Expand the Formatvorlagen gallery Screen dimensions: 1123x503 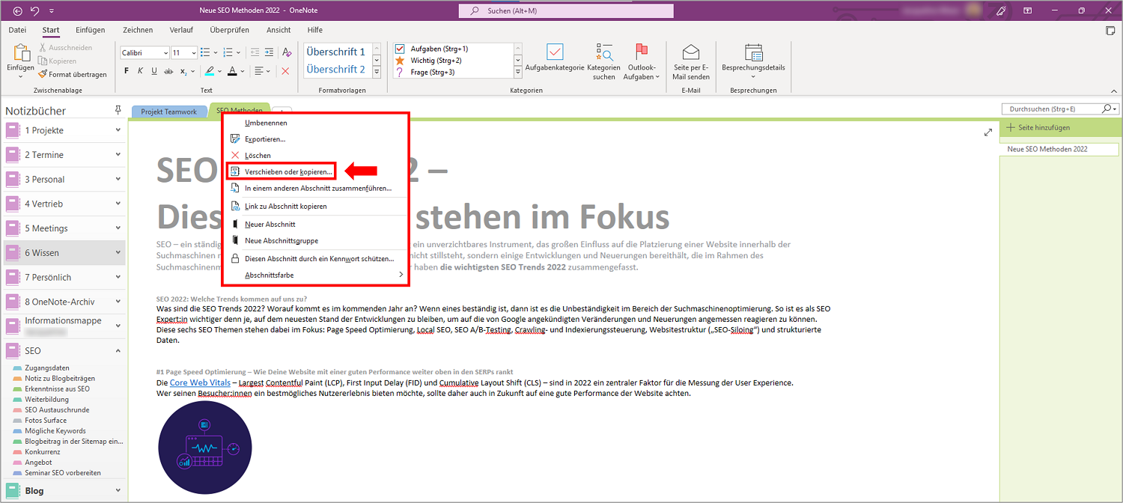click(x=377, y=73)
